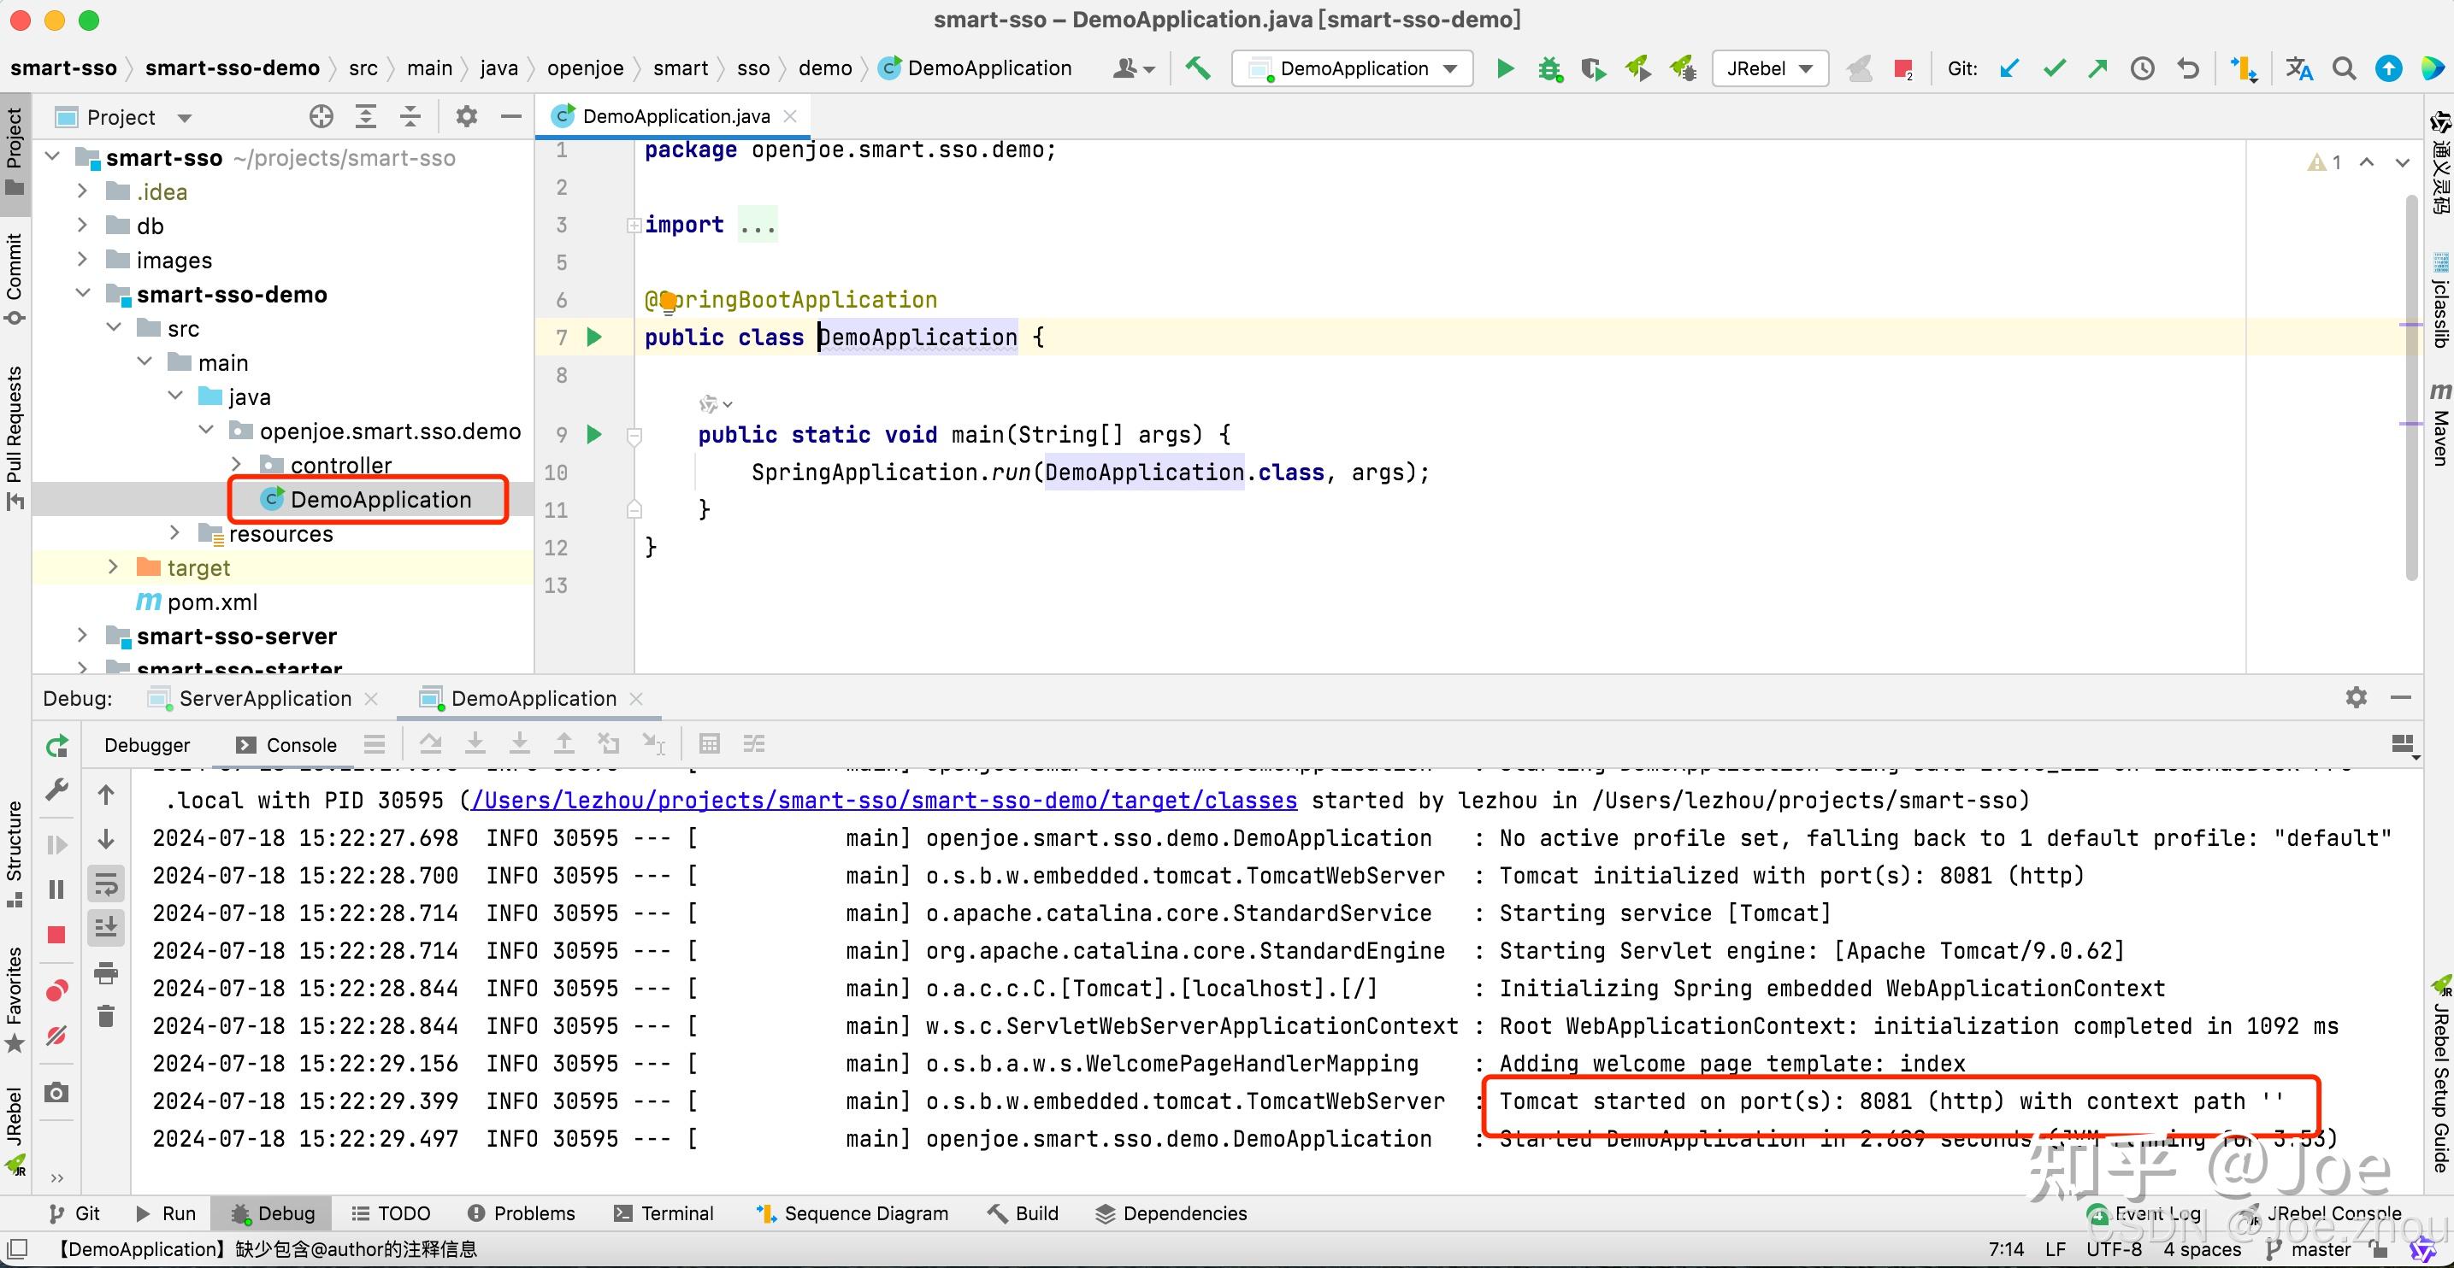This screenshot has width=2454, height=1268.
Task: Open the JRebel dropdown
Action: pos(1770,68)
